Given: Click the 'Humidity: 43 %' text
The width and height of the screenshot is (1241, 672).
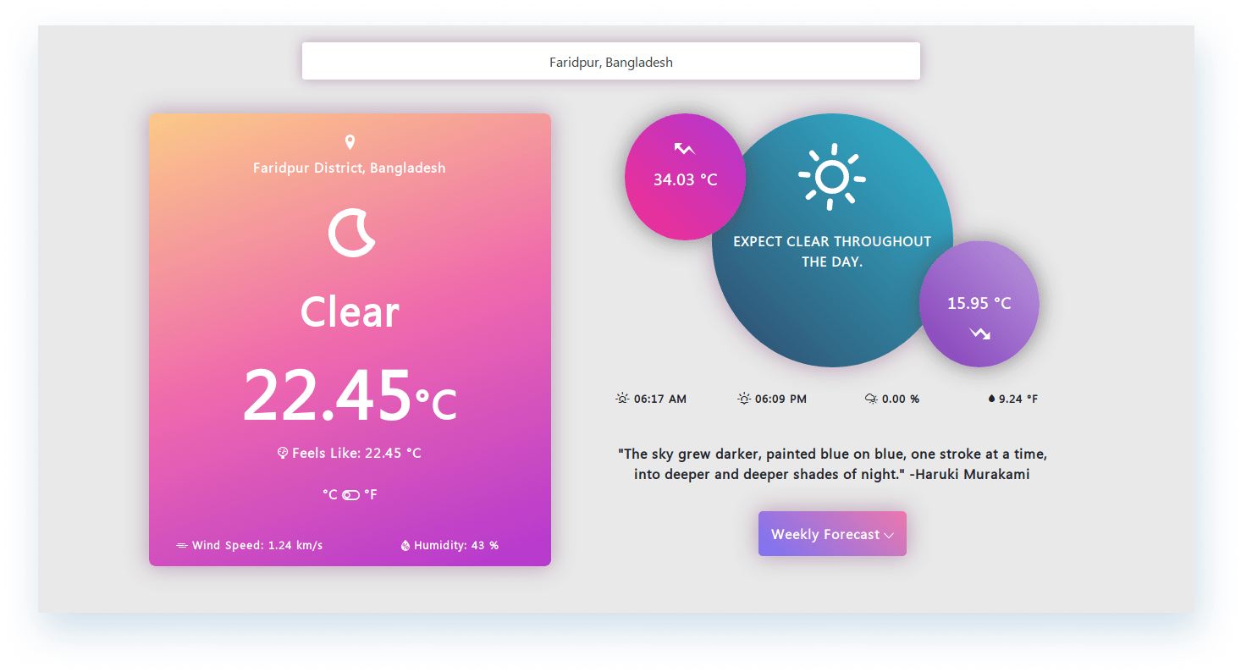Looking at the screenshot, I should (456, 545).
